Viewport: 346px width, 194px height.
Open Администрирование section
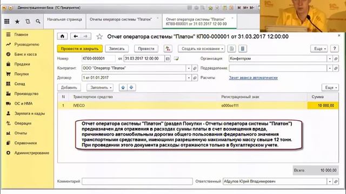(31, 153)
